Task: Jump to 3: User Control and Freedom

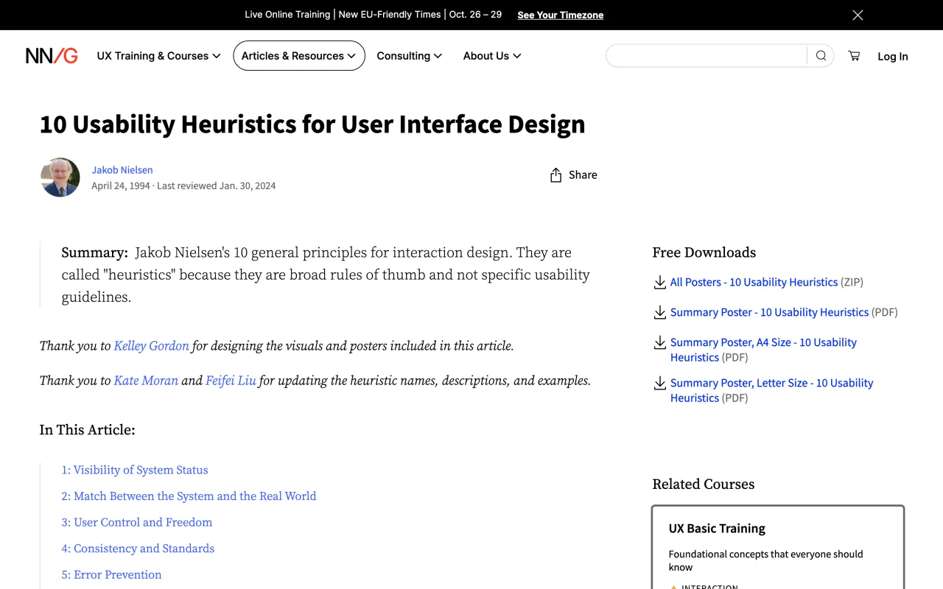Action: point(137,523)
